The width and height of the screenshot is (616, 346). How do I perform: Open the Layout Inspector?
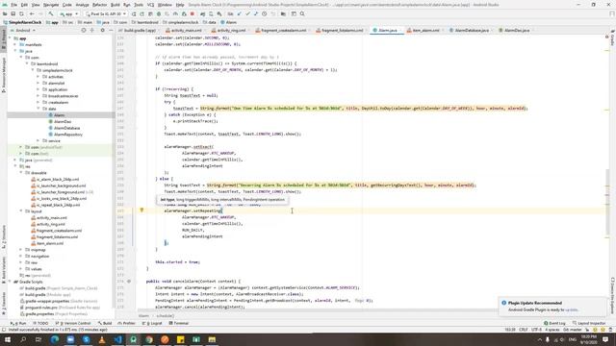click(589, 323)
